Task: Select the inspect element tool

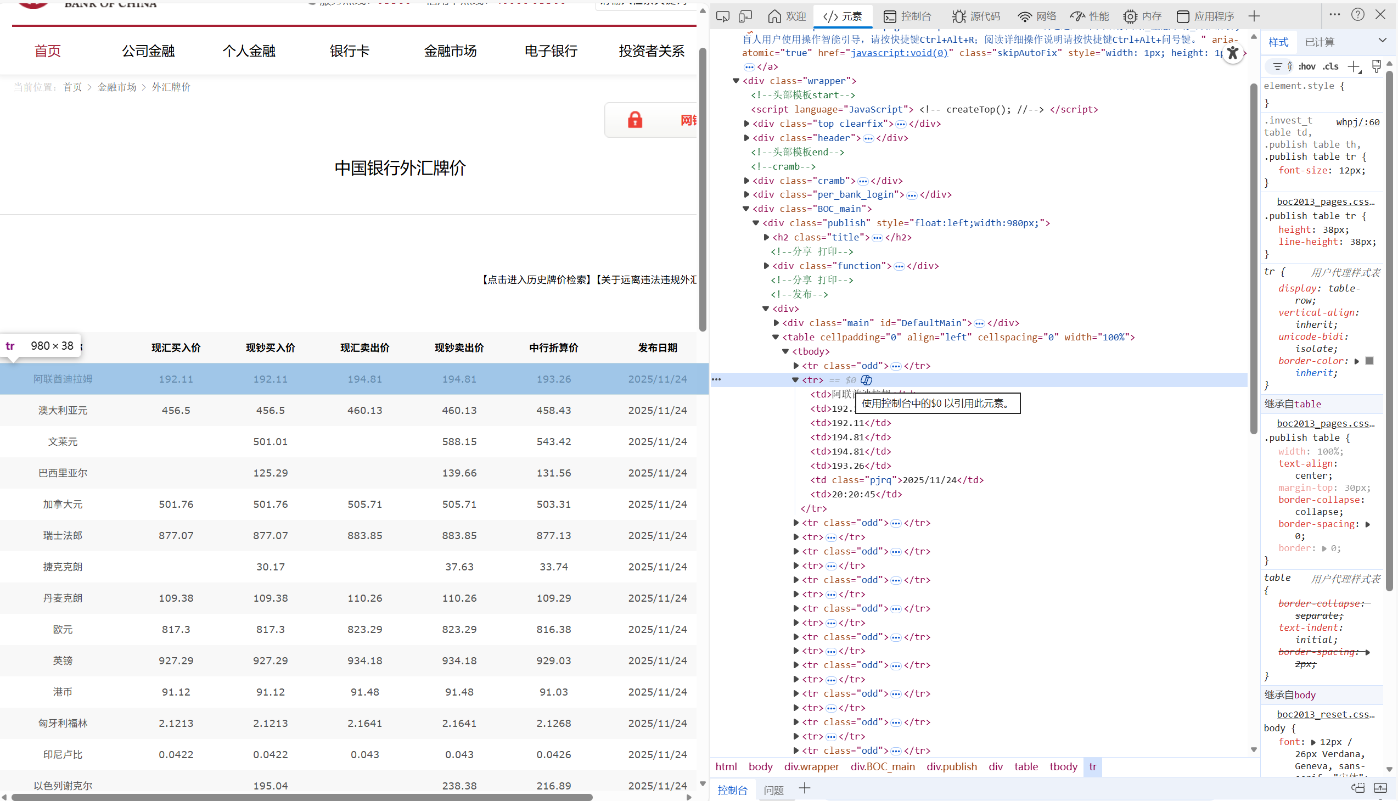Action: coord(723,16)
